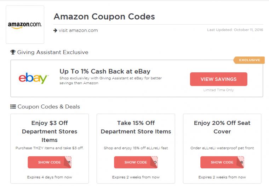269x186 pixels.
Task: Show code for 20% off seat cover
Action: tap(222, 162)
